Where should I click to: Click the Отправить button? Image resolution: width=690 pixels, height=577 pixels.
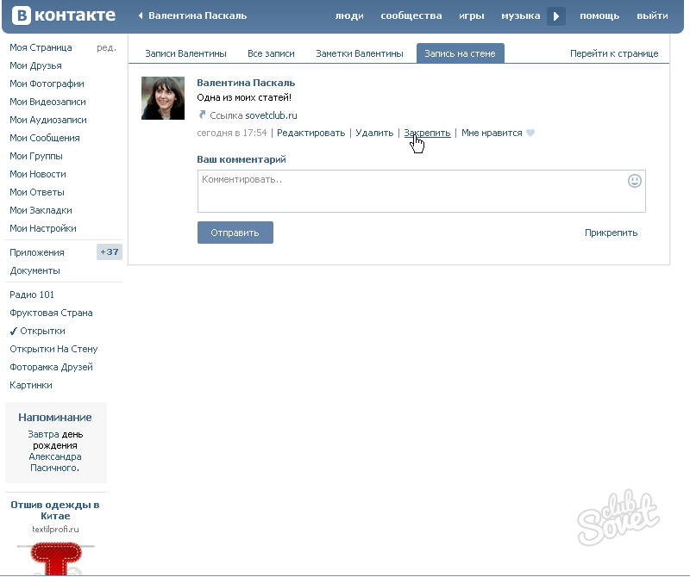pyautogui.click(x=235, y=233)
